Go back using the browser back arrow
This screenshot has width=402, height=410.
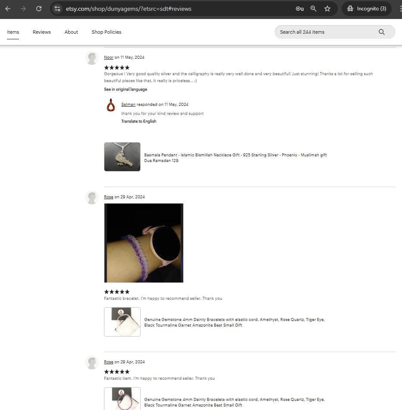pyautogui.click(x=8, y=9)
